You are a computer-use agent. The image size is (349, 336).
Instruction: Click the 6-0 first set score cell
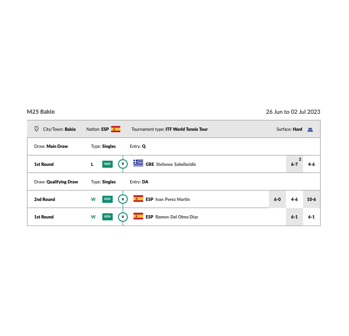(x=277, y=200)
